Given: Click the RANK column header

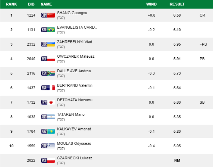Looking at the screenshot, I should pos(12,4).
